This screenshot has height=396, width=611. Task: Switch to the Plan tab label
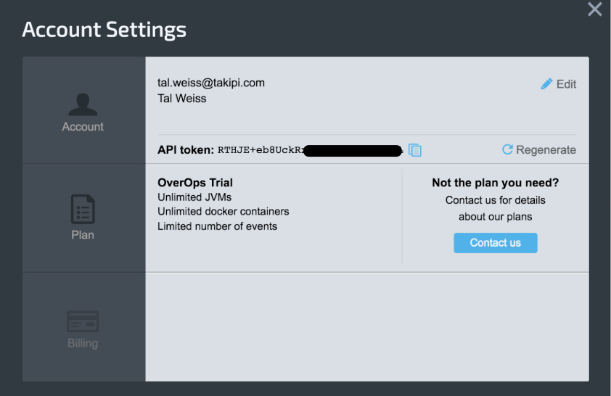pyautogui.click(x=83, y=235)
